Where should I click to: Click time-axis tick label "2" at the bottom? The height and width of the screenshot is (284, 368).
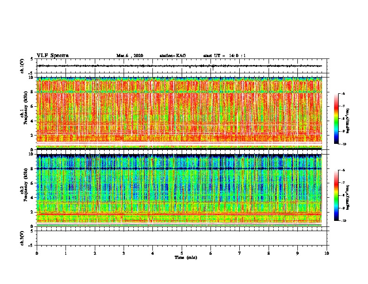95,253
